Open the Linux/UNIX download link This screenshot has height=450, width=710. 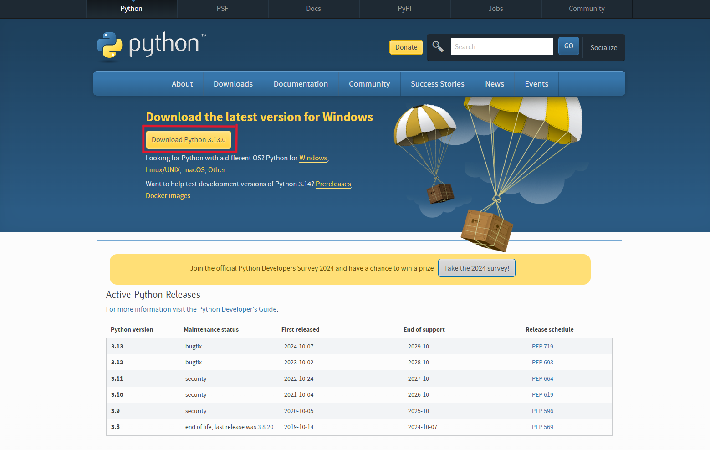pyautogui.click(x=163, y=170)
